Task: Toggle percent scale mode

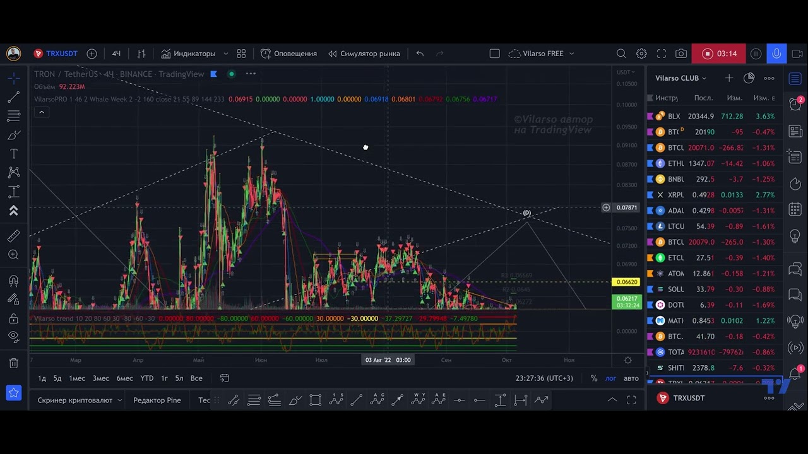Action: click(594, 378)
